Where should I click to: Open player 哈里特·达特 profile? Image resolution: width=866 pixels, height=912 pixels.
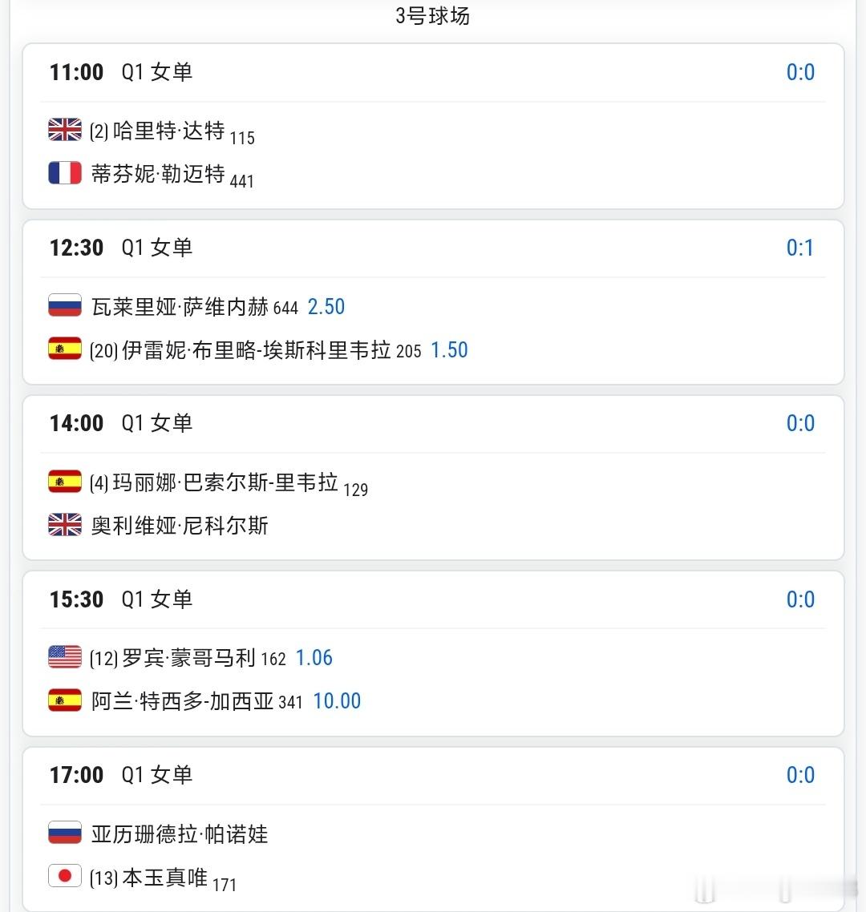(168, 131)
